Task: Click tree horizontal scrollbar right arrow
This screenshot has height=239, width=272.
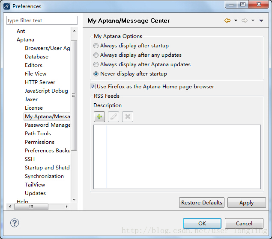Action: [67, 207]
